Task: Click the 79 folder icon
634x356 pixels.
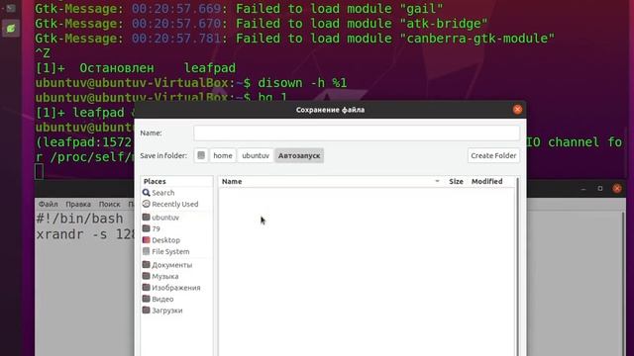Action: pyautogui.click(x=146, y=228)
